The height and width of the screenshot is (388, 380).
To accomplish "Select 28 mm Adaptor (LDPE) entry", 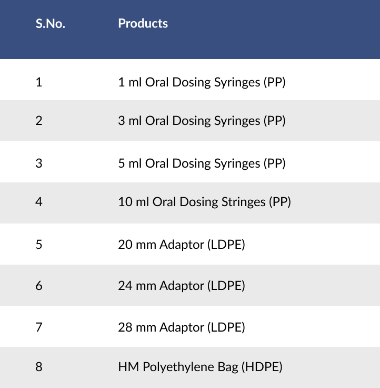I will 182,327.
